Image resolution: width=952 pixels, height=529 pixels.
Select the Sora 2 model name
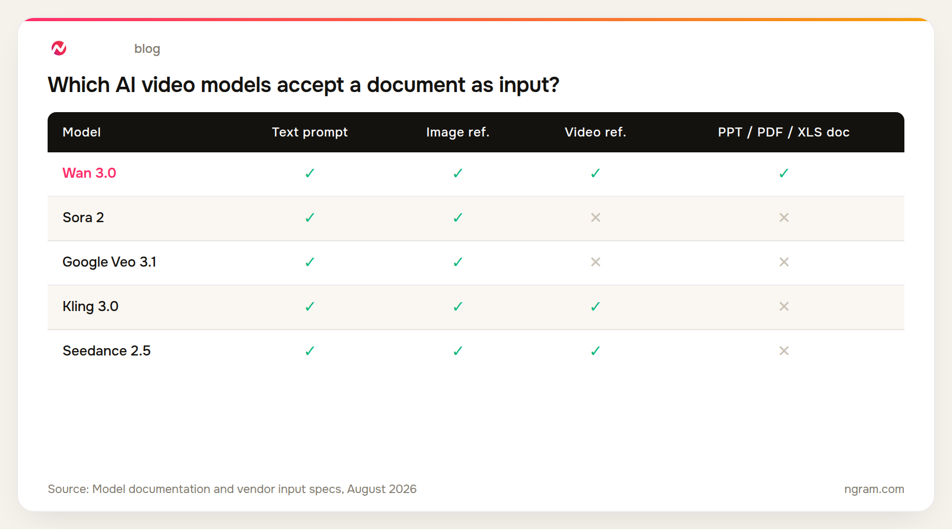(x=83, y=217)
